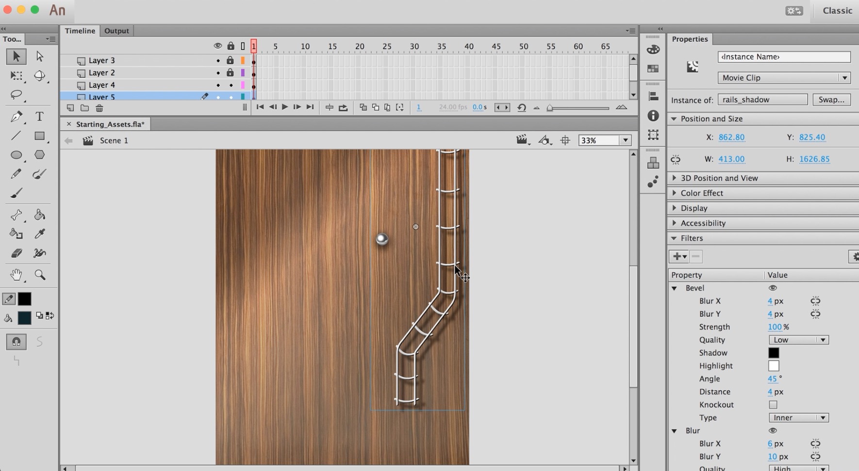Open the Starting_Assets.fla document tab
The width and height of the screenshot is (859, 471).
(x=110, y=124)
